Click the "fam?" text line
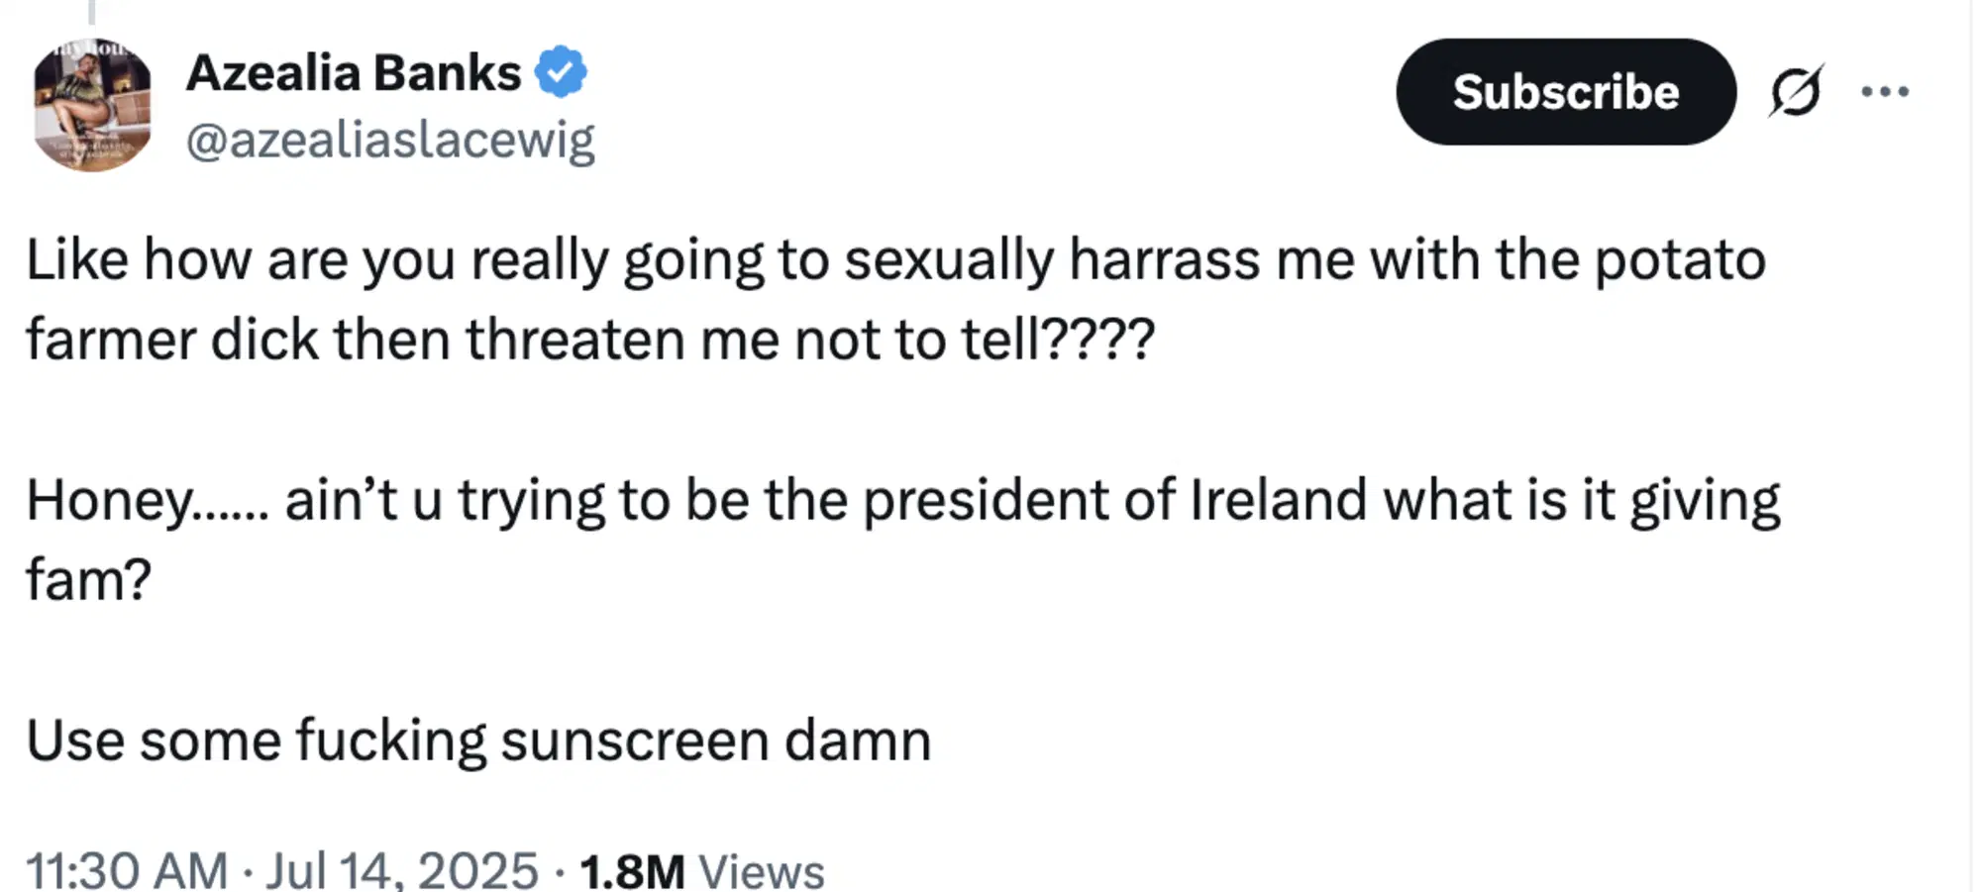The image size is (1981, 892). point(89,579)
